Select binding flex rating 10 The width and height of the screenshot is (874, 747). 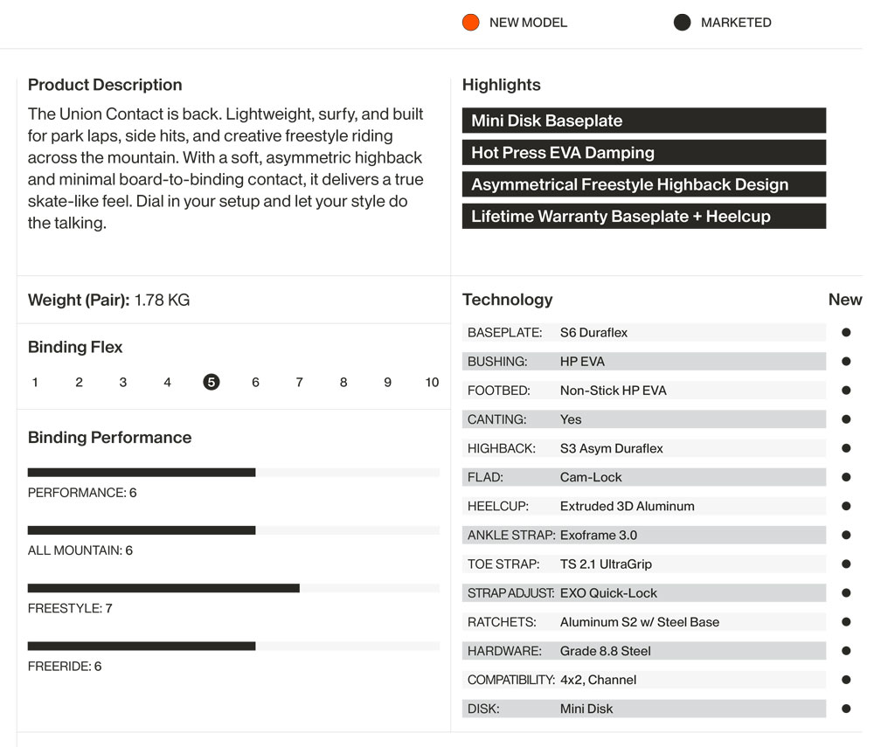[432, 382]
